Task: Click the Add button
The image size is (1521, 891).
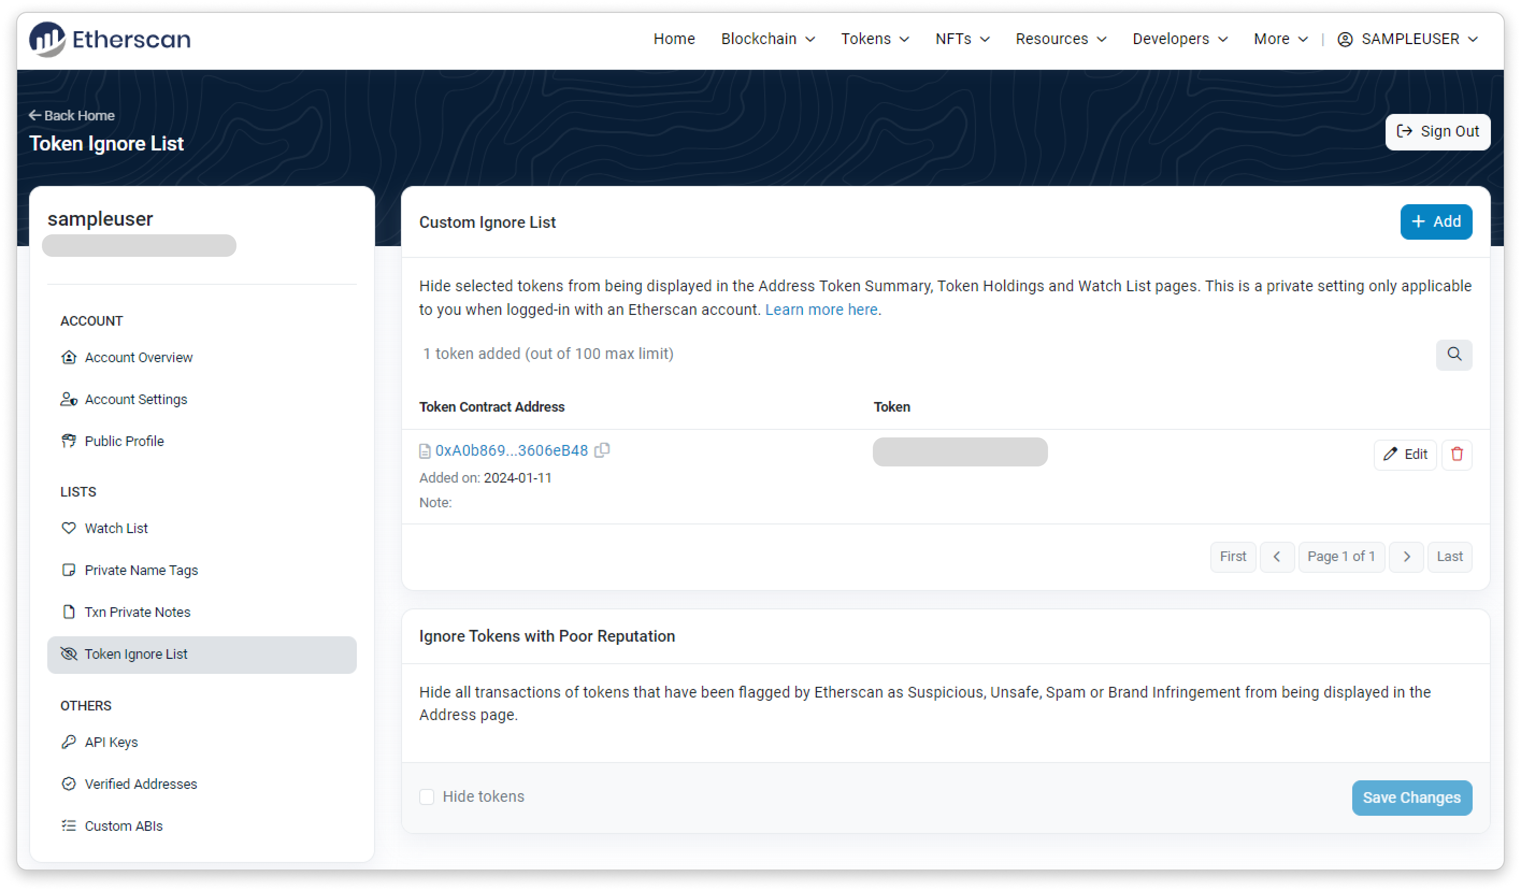Action: point(1436,221)
